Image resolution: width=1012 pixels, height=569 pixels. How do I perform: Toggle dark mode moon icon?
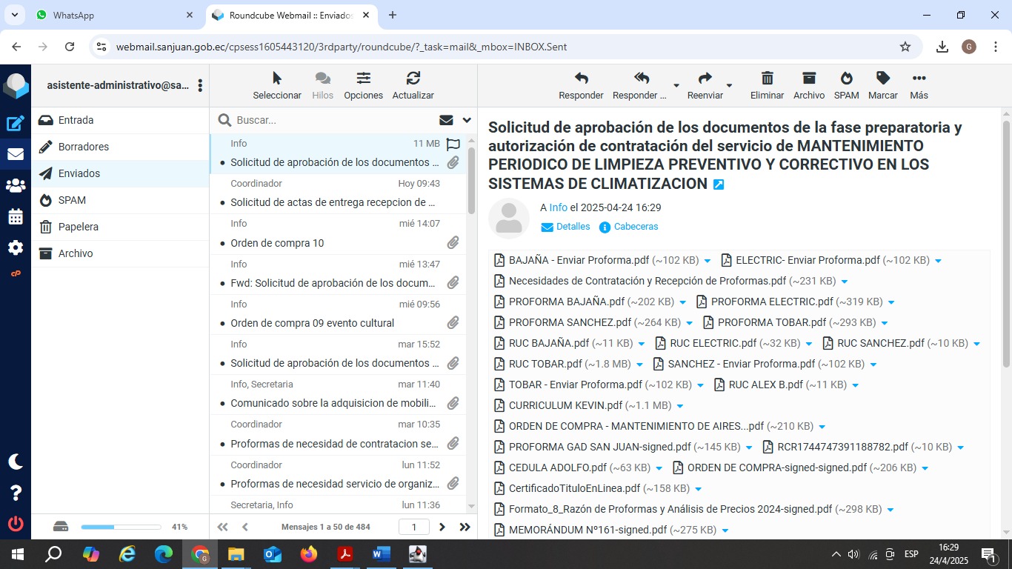click(x=16, y=462)
